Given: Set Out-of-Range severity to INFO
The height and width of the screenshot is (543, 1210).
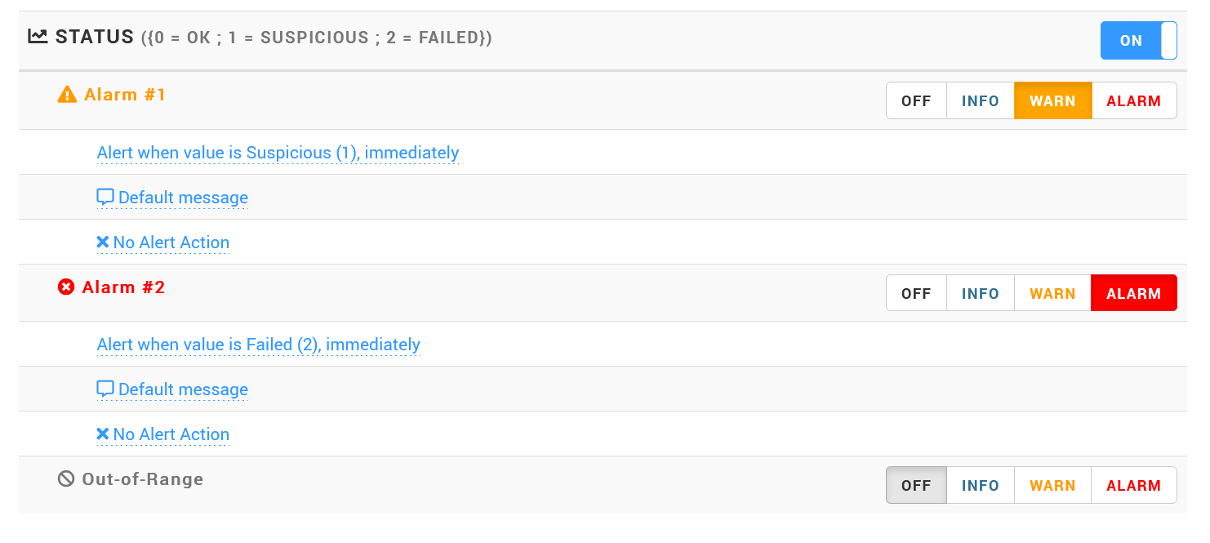Looking at the screenshot, I should [x=980, y=485].
